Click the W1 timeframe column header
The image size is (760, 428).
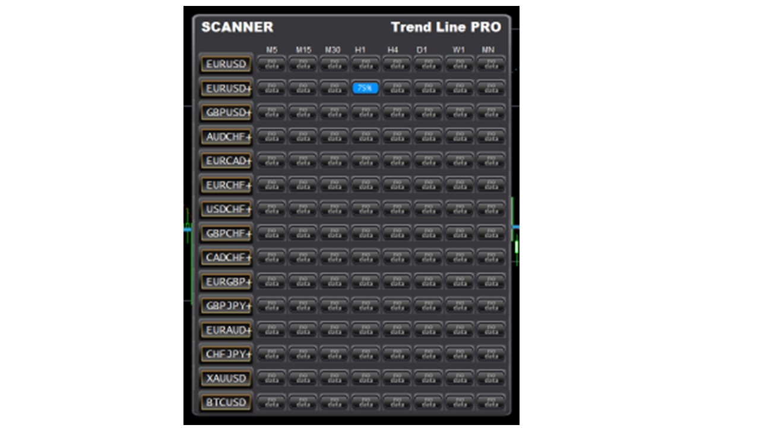458,50
